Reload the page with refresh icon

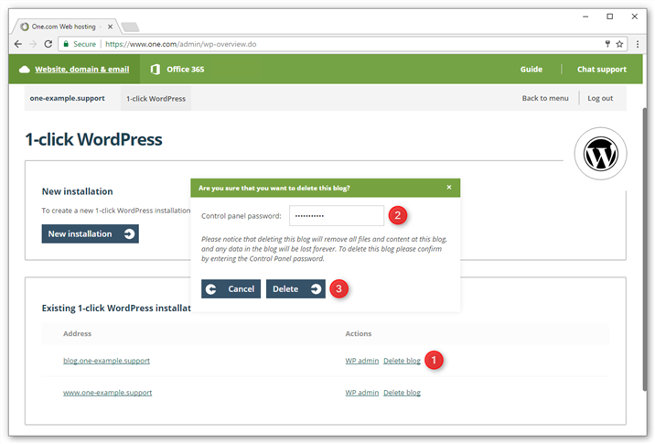pyautogui.click(x=48, y=44)
